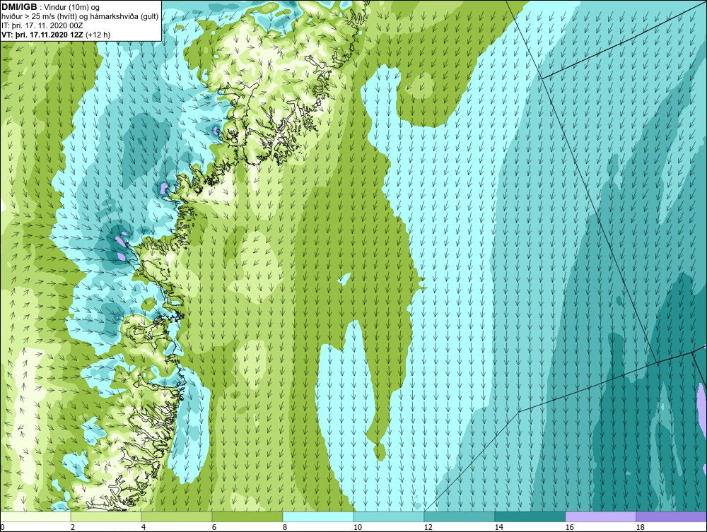
Task: Click the legend scale label 18
Action: click(x=641, y=527)
